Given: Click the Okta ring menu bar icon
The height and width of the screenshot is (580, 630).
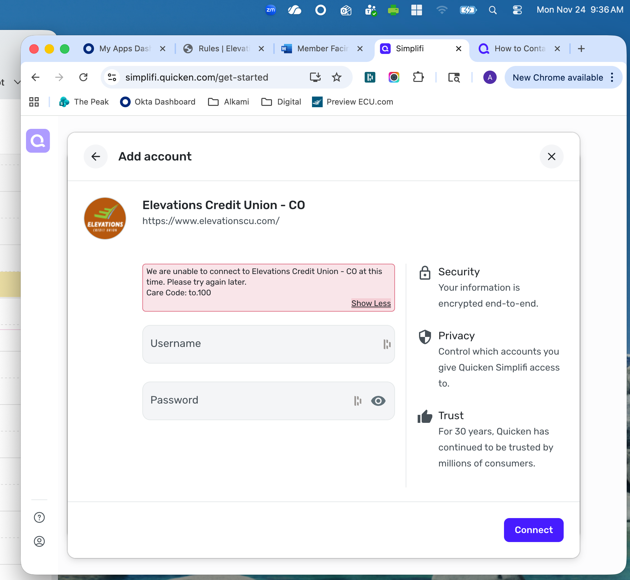Looking at the screenshot, I should [x=320, y=10].
